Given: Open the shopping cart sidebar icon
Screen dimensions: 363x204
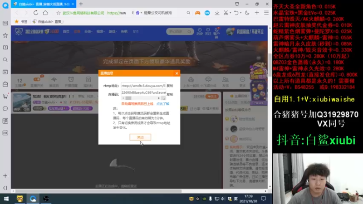Looking at the screenshot, I should (5, 96).
